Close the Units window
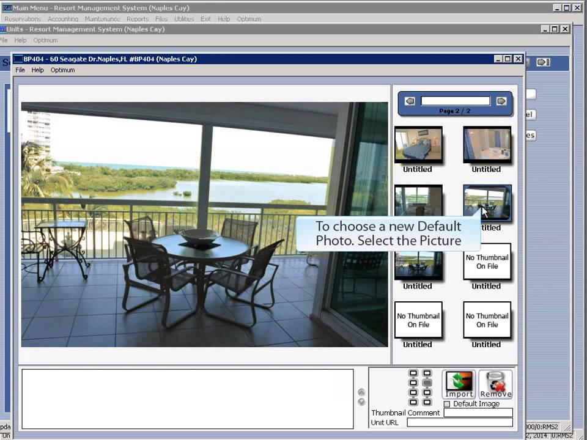 [565, 29]
